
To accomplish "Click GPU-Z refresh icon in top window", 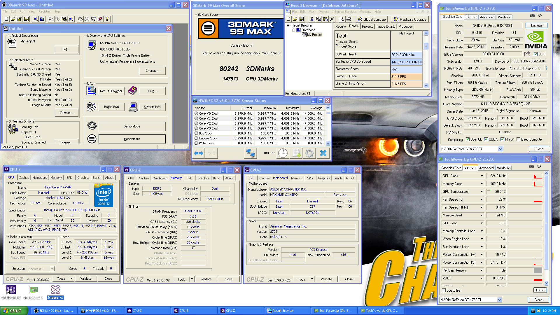I will point(540,16).
